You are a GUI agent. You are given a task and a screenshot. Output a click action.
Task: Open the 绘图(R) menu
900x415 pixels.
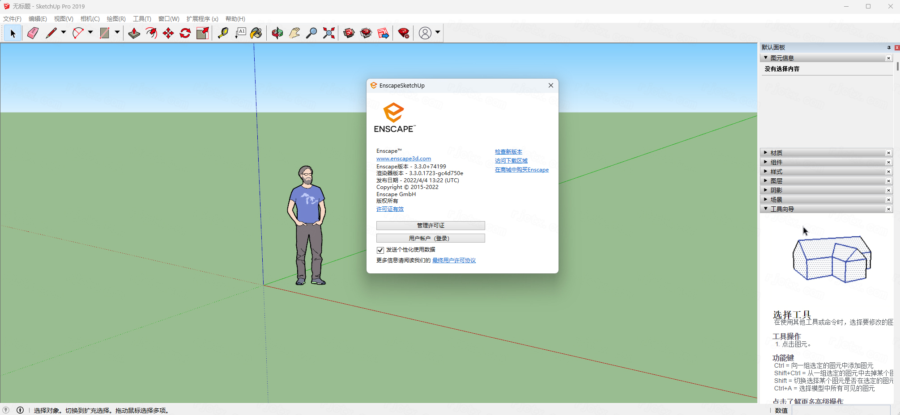tap(116, 19)
